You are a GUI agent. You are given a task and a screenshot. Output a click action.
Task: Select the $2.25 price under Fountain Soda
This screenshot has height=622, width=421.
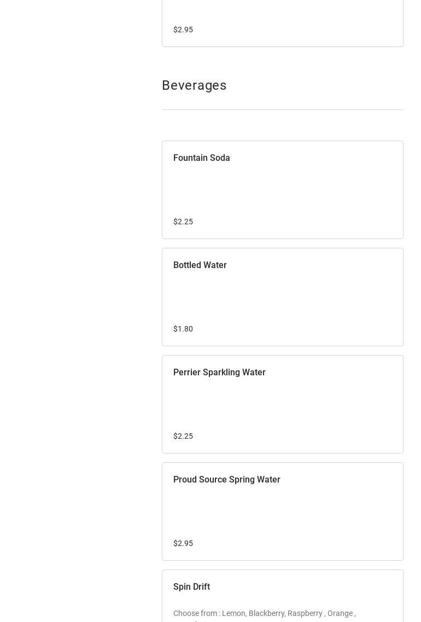pos(183,222)
